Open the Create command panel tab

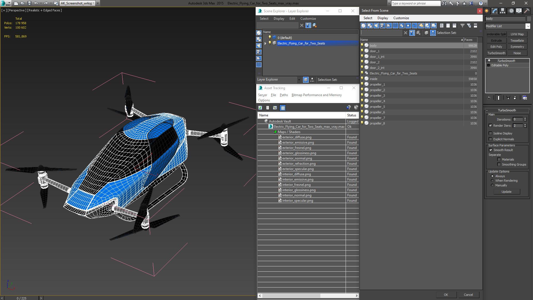[x=487, y=11]
